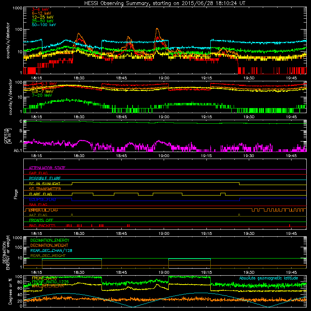
Task: Select the REAR_DEC_WEIGHT legend label
Action: pos(48,256)
